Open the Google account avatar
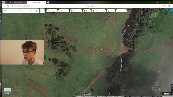Screen dimensions: 173x97 point(171,11)
